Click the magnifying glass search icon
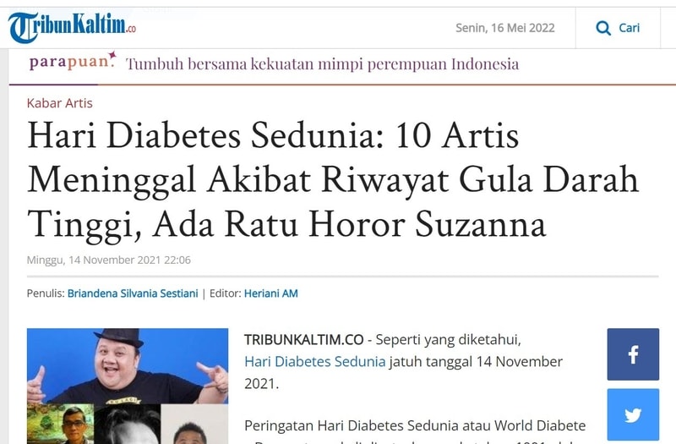The image size is (676, 444). (x=603, y=28)
